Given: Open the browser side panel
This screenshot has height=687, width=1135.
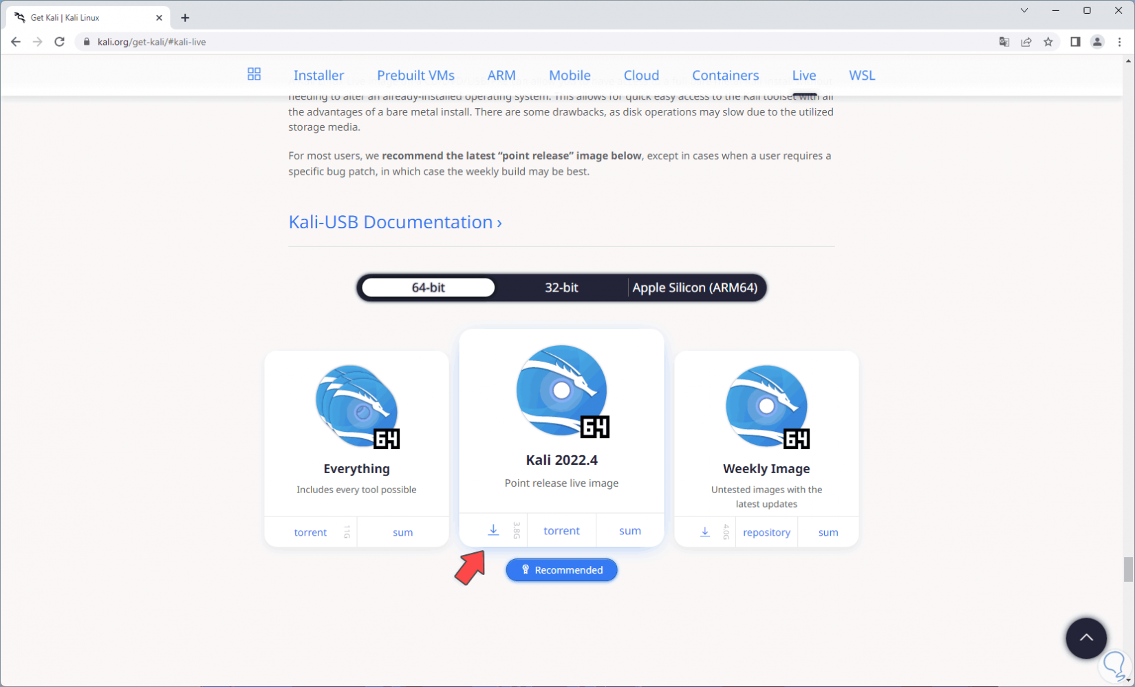Looking at the screenshot, I should [x=1075, y=42].
